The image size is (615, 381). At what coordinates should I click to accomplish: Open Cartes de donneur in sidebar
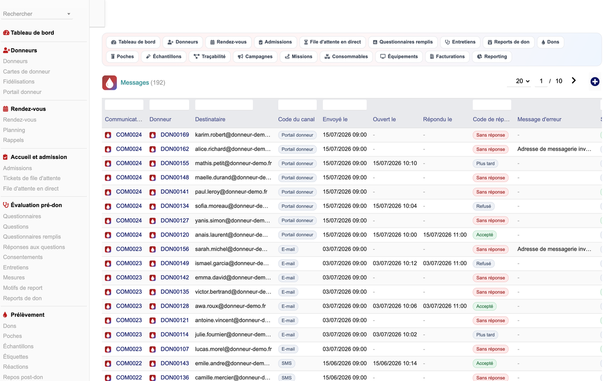tap(27, 72)
